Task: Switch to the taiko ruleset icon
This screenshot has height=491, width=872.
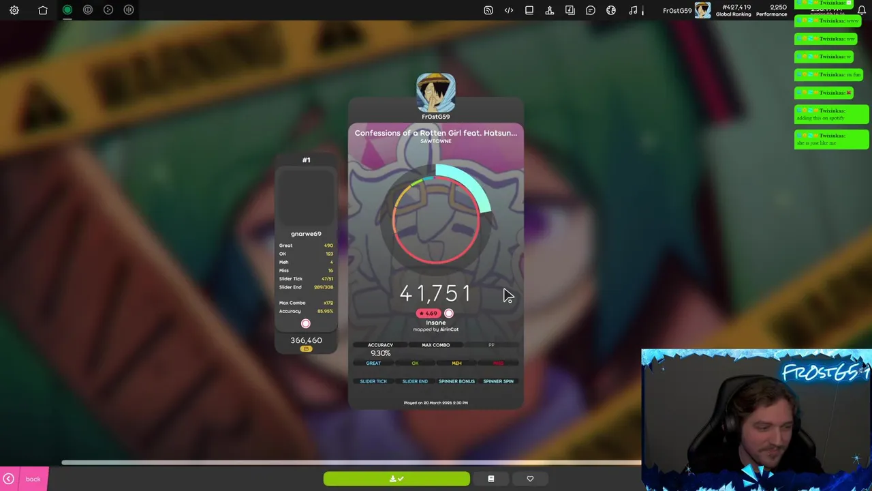Action: (88, 10)
